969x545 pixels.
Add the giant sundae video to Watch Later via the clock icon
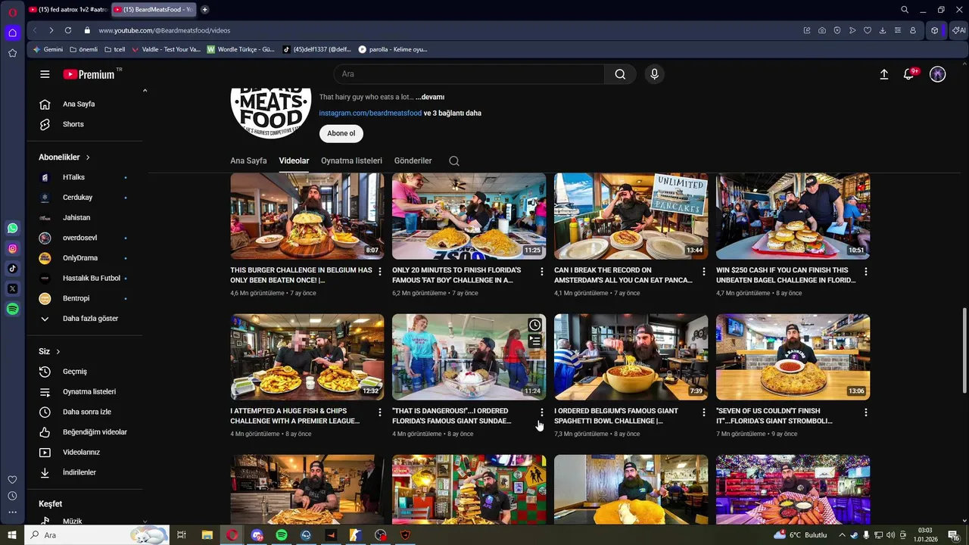tap(535, 325)
